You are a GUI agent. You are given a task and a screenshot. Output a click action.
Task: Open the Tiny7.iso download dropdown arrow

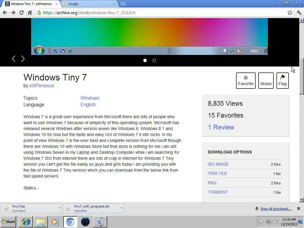(60, 208)
